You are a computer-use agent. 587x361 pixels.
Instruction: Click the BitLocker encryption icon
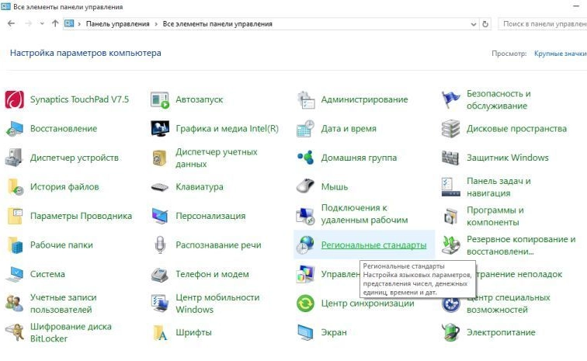[14, 332]
